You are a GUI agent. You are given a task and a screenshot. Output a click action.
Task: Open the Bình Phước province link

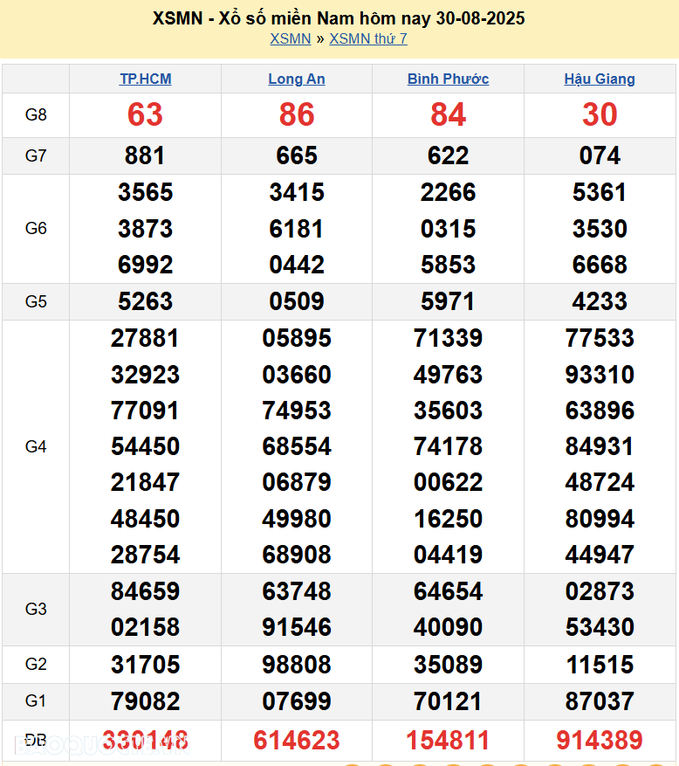(448, 79)
